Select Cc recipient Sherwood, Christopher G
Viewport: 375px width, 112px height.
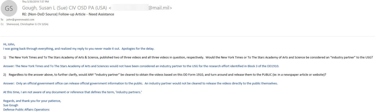pyautogui.click(x=27, y=24)
